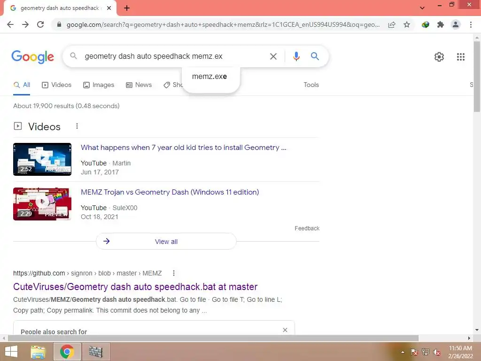Close People also search for box
Viewport: 481px width, 361px height.
coord(285,330)
